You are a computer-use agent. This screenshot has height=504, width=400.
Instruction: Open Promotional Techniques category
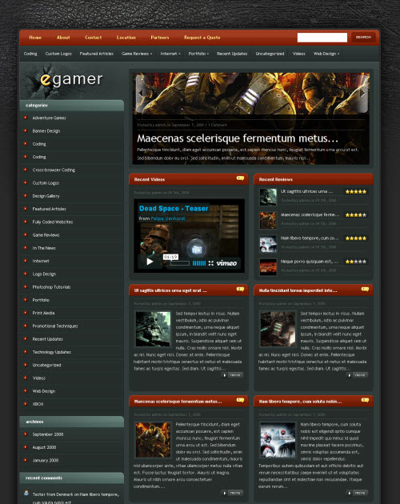pos(55,326)
